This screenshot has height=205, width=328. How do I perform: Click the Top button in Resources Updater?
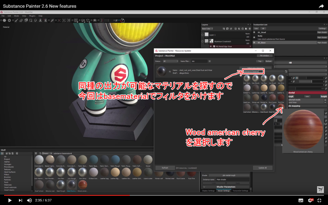pyautogui.click(x=260, y=61)
